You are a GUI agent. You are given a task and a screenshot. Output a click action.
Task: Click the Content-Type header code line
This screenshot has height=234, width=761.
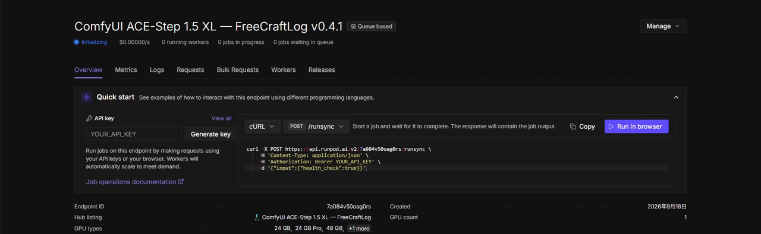[314, 156]
